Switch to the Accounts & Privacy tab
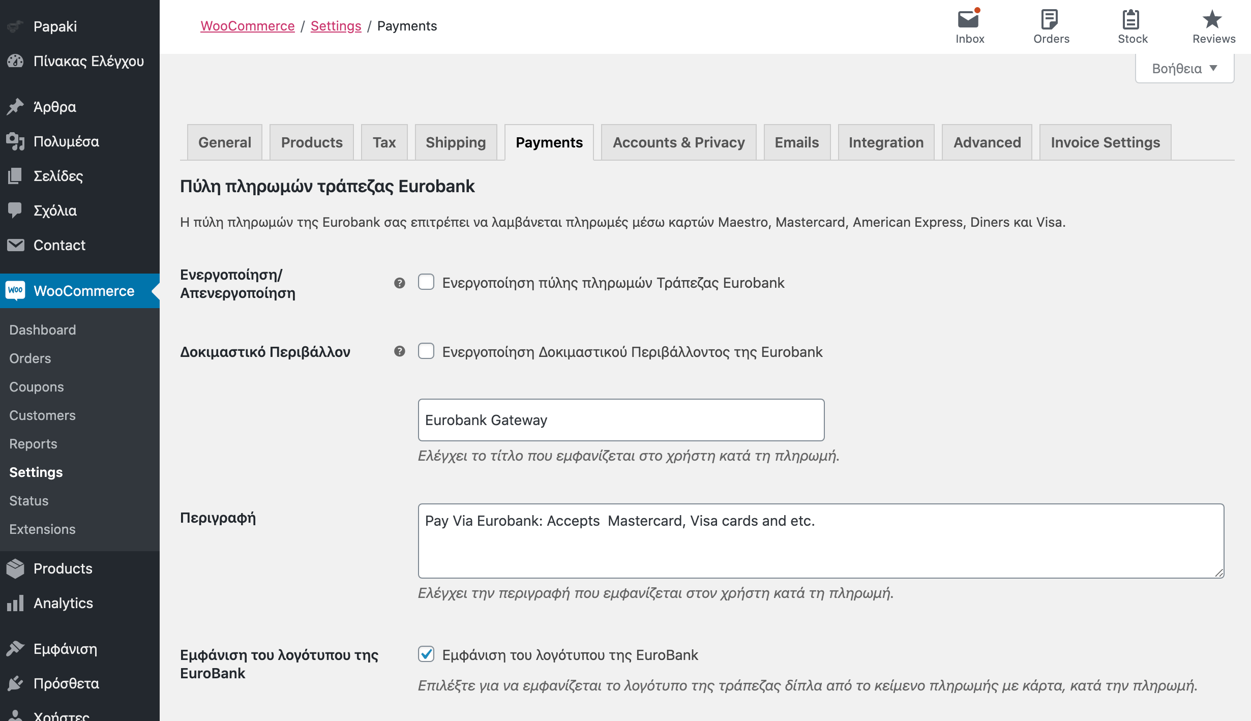Screen dimensions: 1251x721 (679, 142)
